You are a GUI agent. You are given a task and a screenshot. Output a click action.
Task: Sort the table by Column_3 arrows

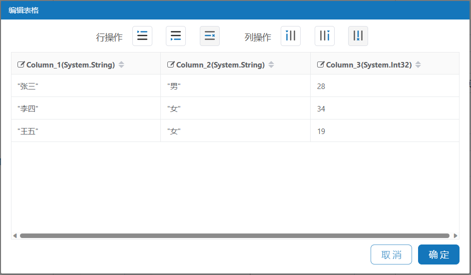[418, 64]
